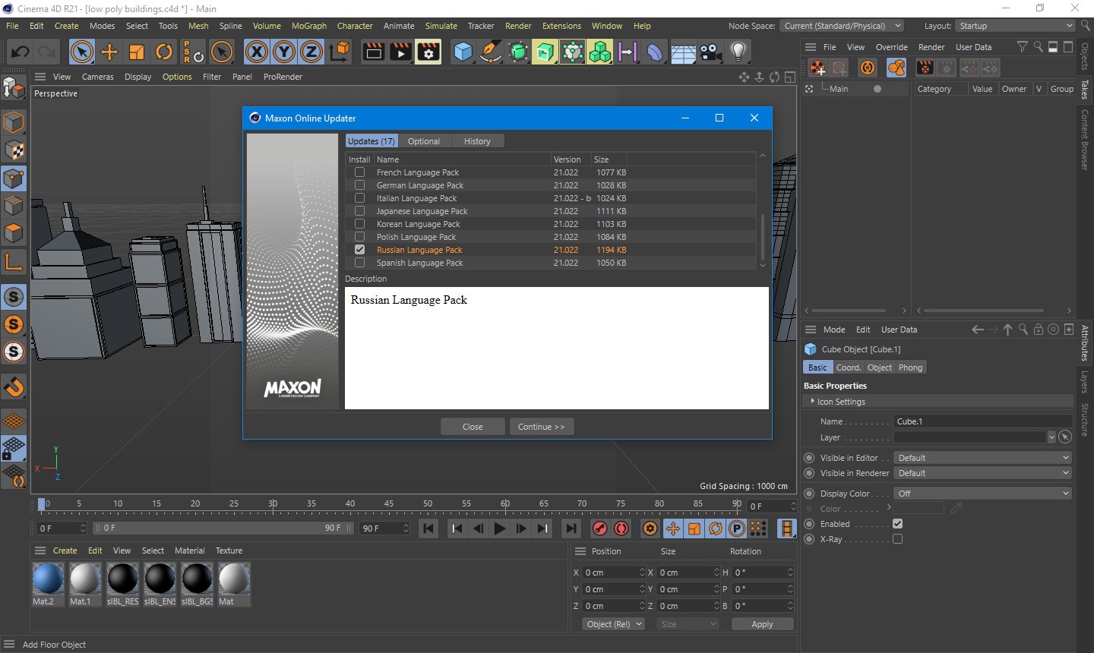Click Render View clapperboard icon
Image resolution: width=1094 pixels, height=653 pixels.
pos(374,52)
